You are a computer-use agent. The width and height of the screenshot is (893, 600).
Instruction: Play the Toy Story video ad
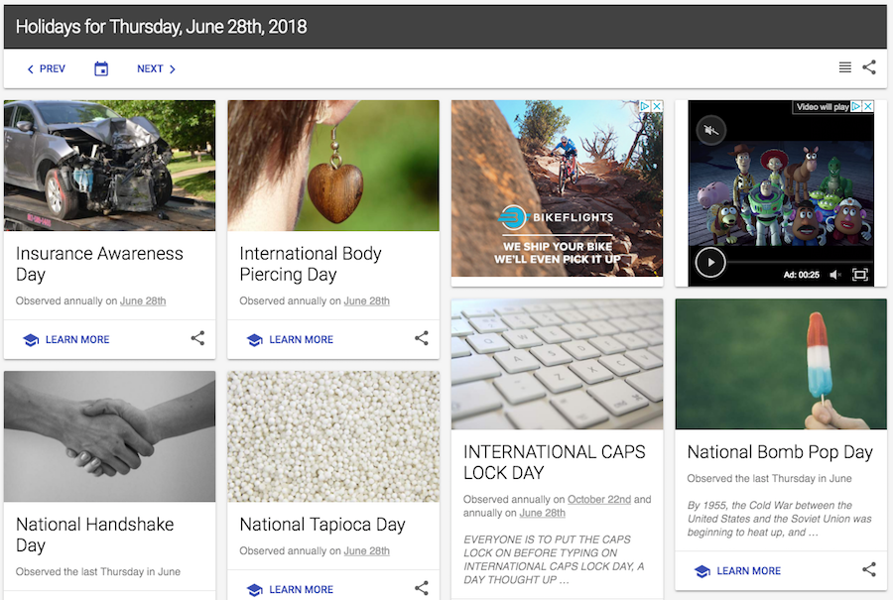click(x=710, y=263)
